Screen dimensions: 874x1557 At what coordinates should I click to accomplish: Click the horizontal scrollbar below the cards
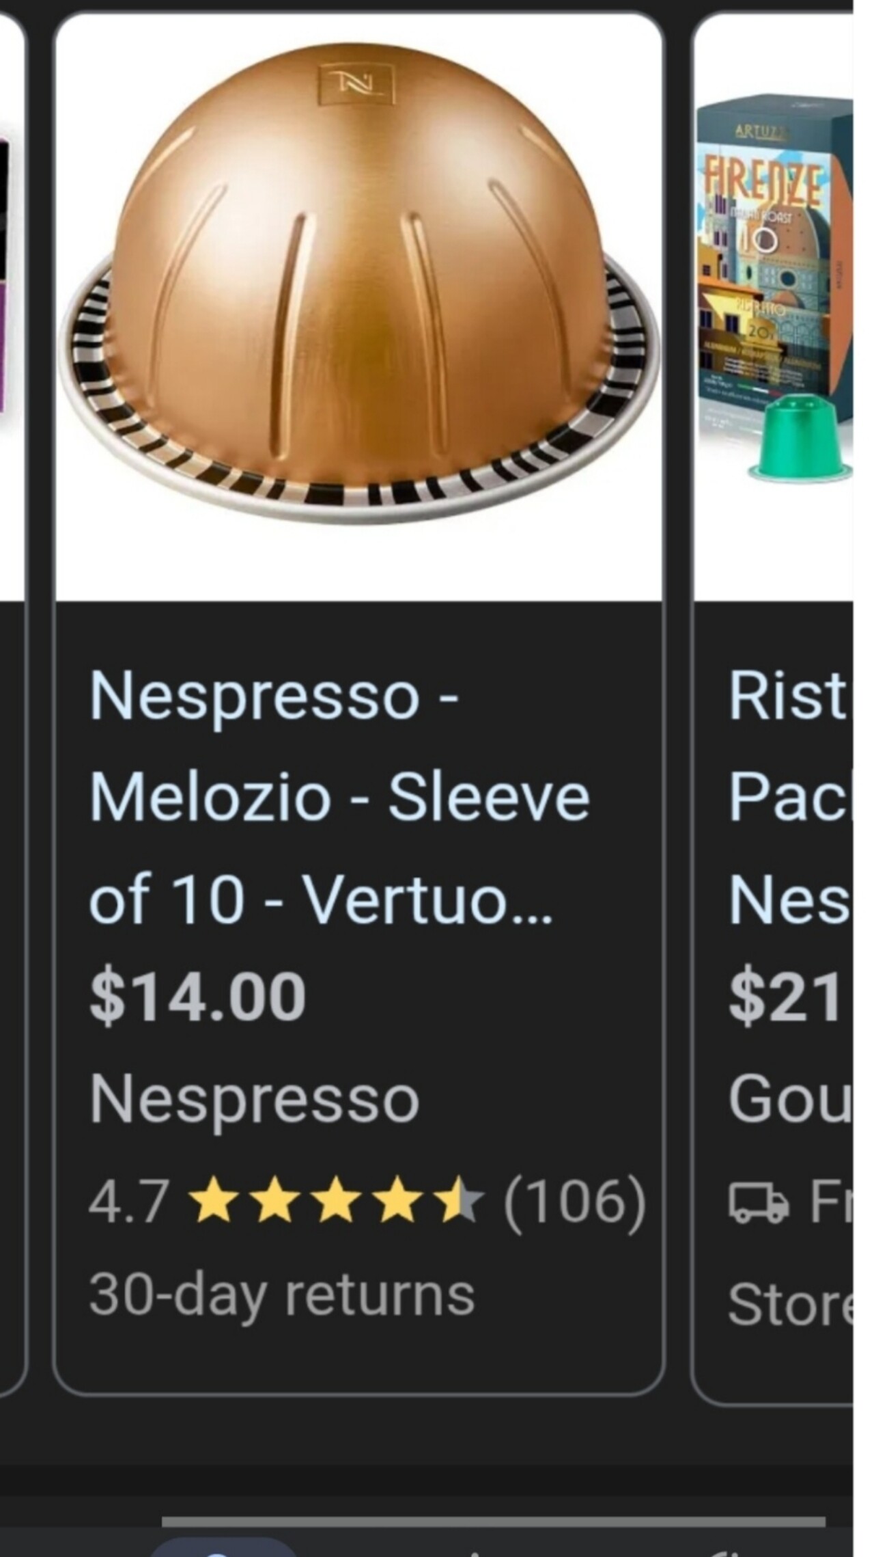[493, 1521]
